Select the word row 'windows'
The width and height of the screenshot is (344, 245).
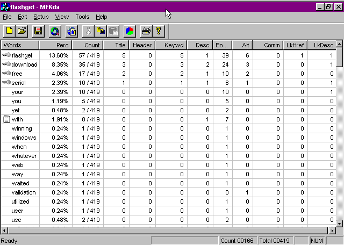click(x=168, y=138)
